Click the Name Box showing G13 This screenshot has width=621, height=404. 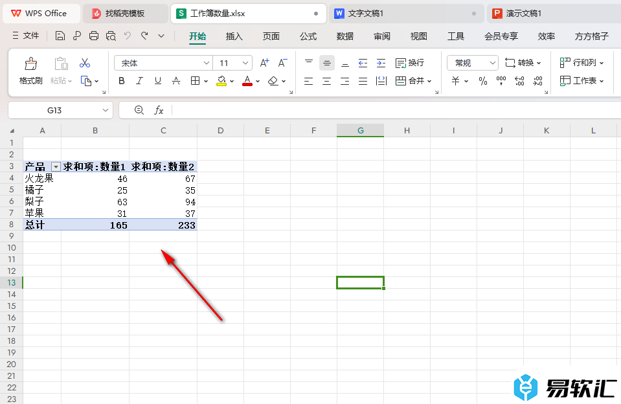pos(60,110)
